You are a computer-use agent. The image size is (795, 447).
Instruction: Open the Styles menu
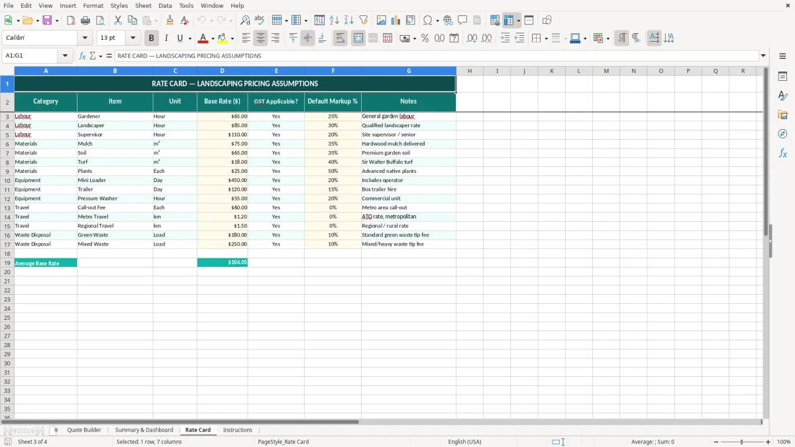[119, 5]
